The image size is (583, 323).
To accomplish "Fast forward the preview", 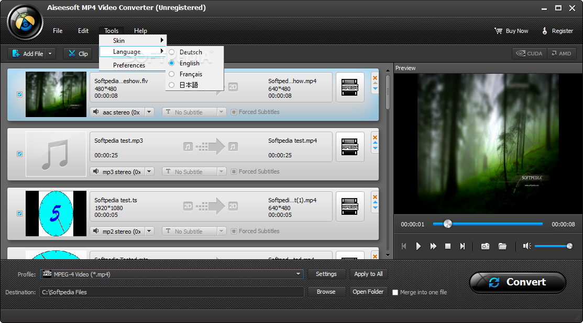I will tap(433, 246).
